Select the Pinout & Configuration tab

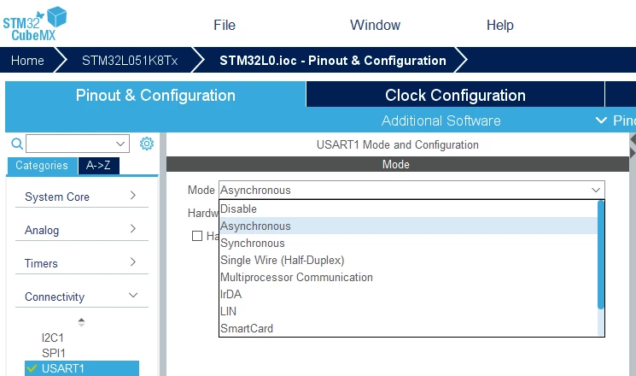click(x=155, y=95)
